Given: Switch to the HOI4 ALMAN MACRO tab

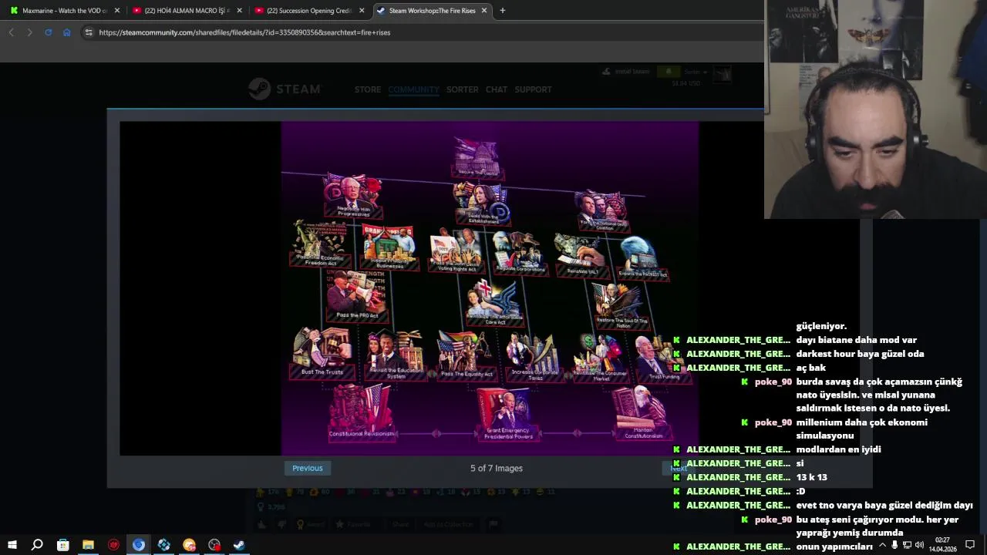Looking at the screenshot, I should pos(188,11).
